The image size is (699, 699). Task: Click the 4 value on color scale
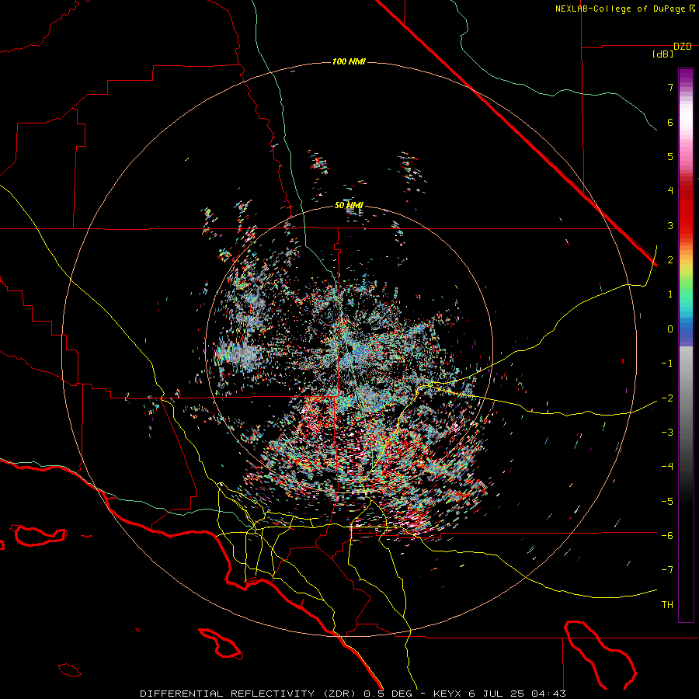click(x=670, y=191)
